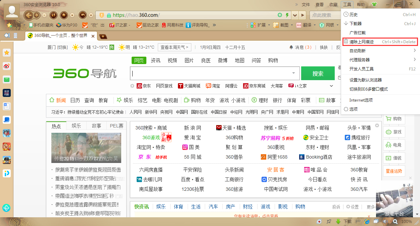The image size is (420, 226).
Task: Toggle split-screen window icon in status bar
Action: point(375,221)
